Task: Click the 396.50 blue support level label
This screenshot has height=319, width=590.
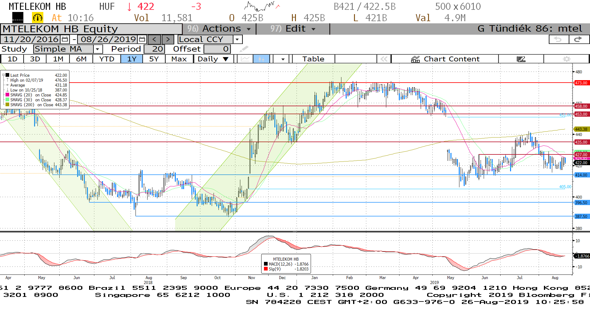Action: [581, 203]
